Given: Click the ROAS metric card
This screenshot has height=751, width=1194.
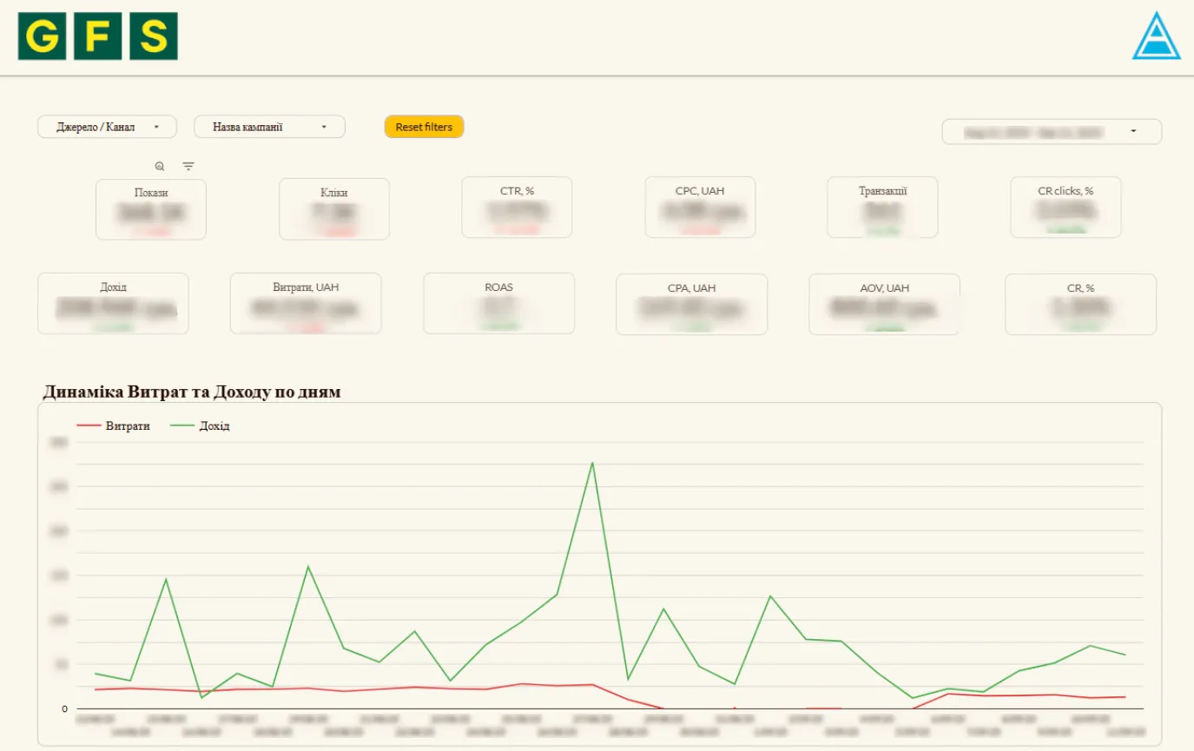Looking at the screenshot, I should pyautogui.click(x=498, y=304).
